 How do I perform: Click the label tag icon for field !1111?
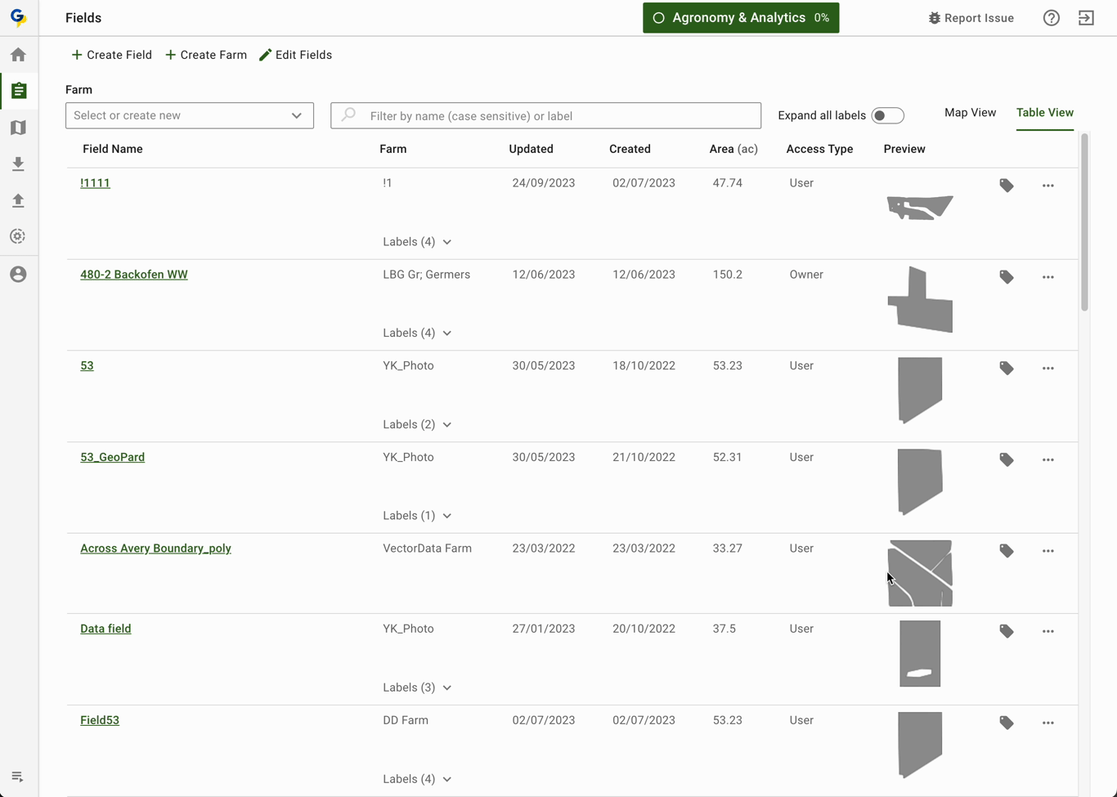tap(1007, 186)
